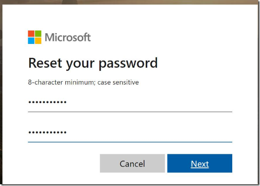
Task: Click the red square of the Microsoft logo
Action: click(x=31, y=34)
